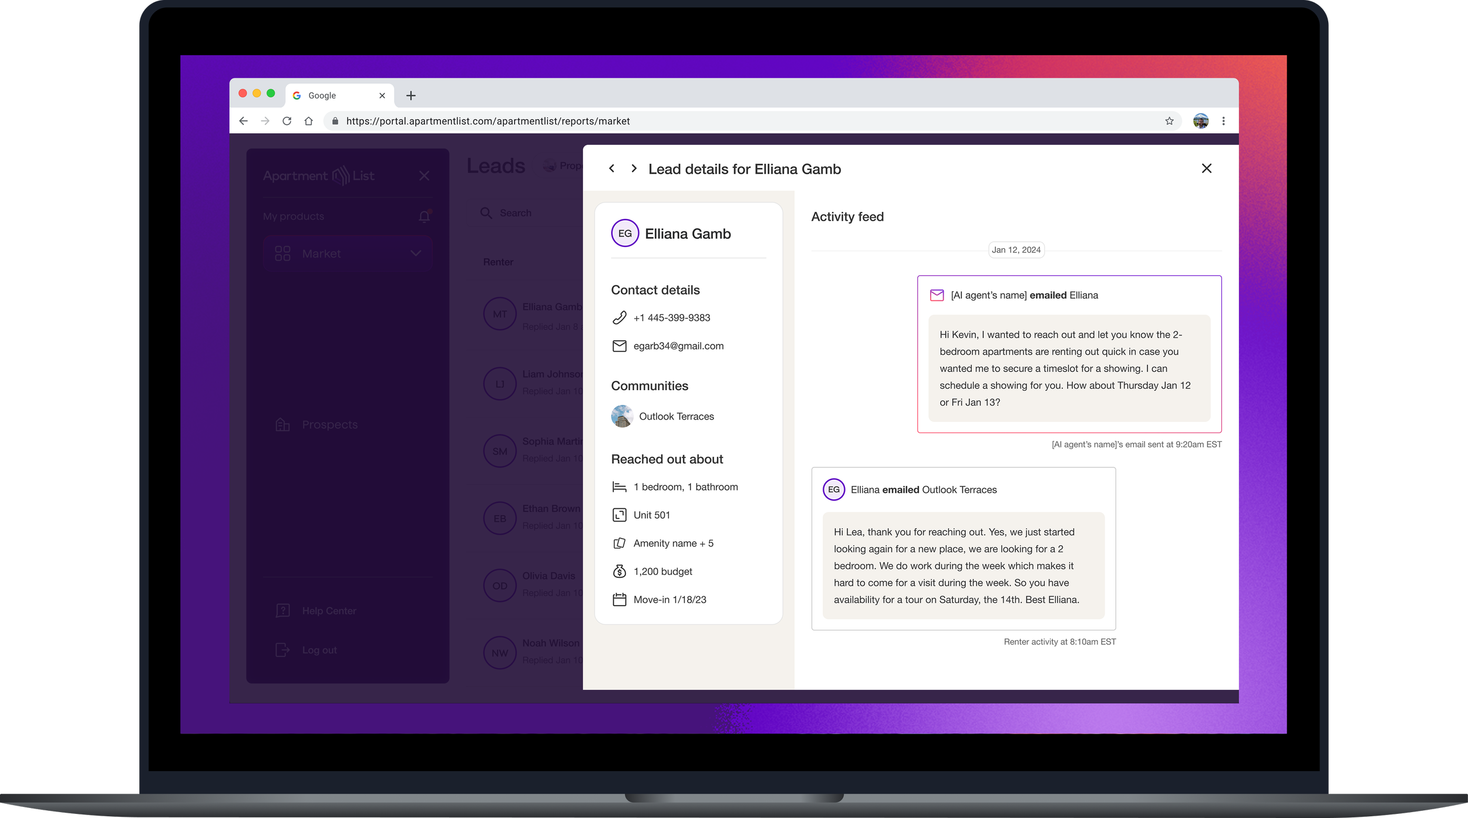Close the Lead details panel
Screen dimensions: 1468x818
pos(1206,168)
